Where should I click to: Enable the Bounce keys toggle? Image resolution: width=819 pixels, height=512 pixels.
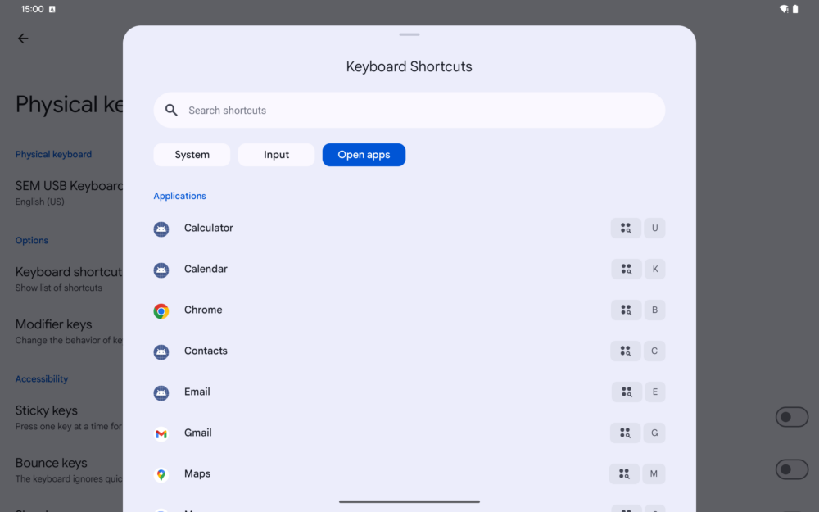(791, 469)
